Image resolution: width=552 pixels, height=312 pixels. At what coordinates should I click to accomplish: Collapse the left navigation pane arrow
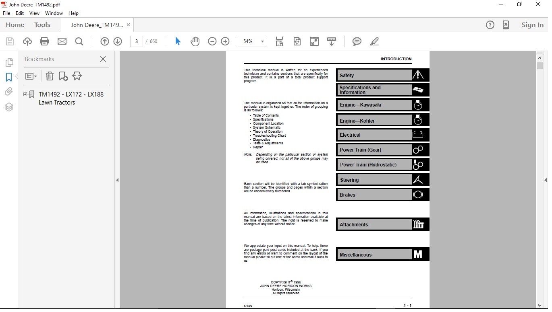117,180
